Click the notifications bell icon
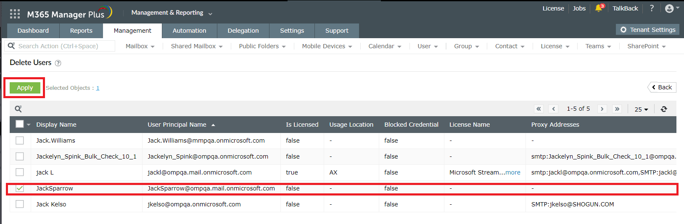 point(599,8)
